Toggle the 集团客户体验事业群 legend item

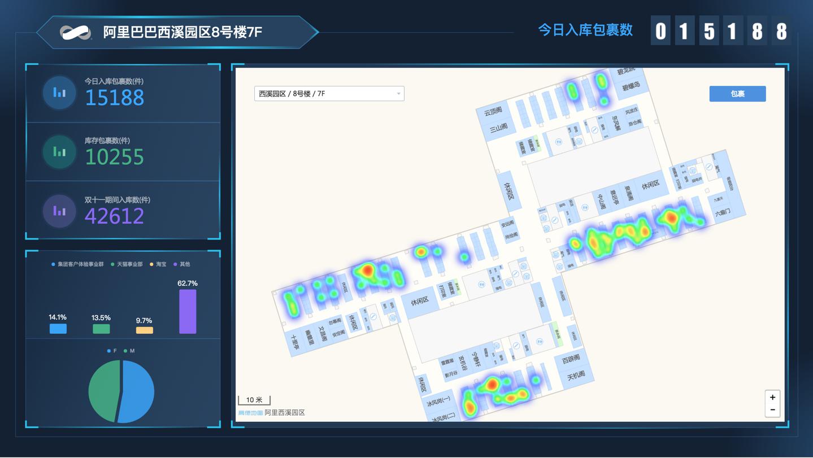pyautogui.click(x=77, y=264)
